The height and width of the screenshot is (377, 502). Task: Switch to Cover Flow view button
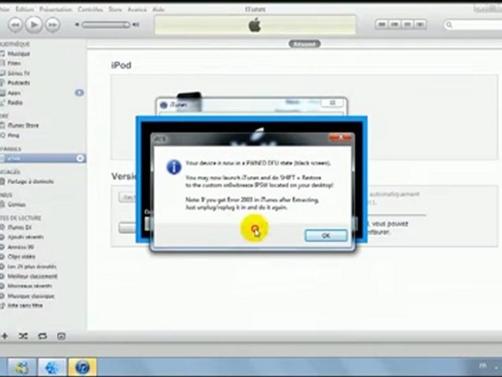pos(420,24)
